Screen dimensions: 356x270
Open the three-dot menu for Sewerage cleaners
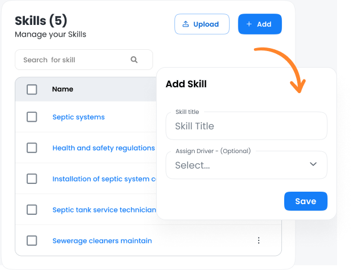tap(259, 240)
